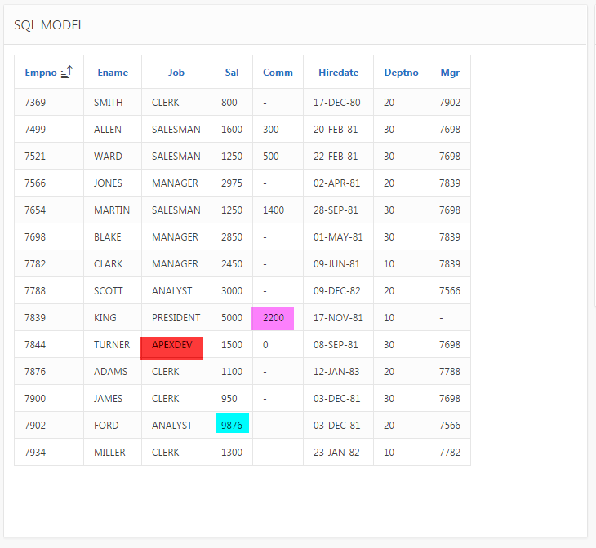596x548 pixels.
Task: Sort by the Mgr column header
Action: coord(450,73)
